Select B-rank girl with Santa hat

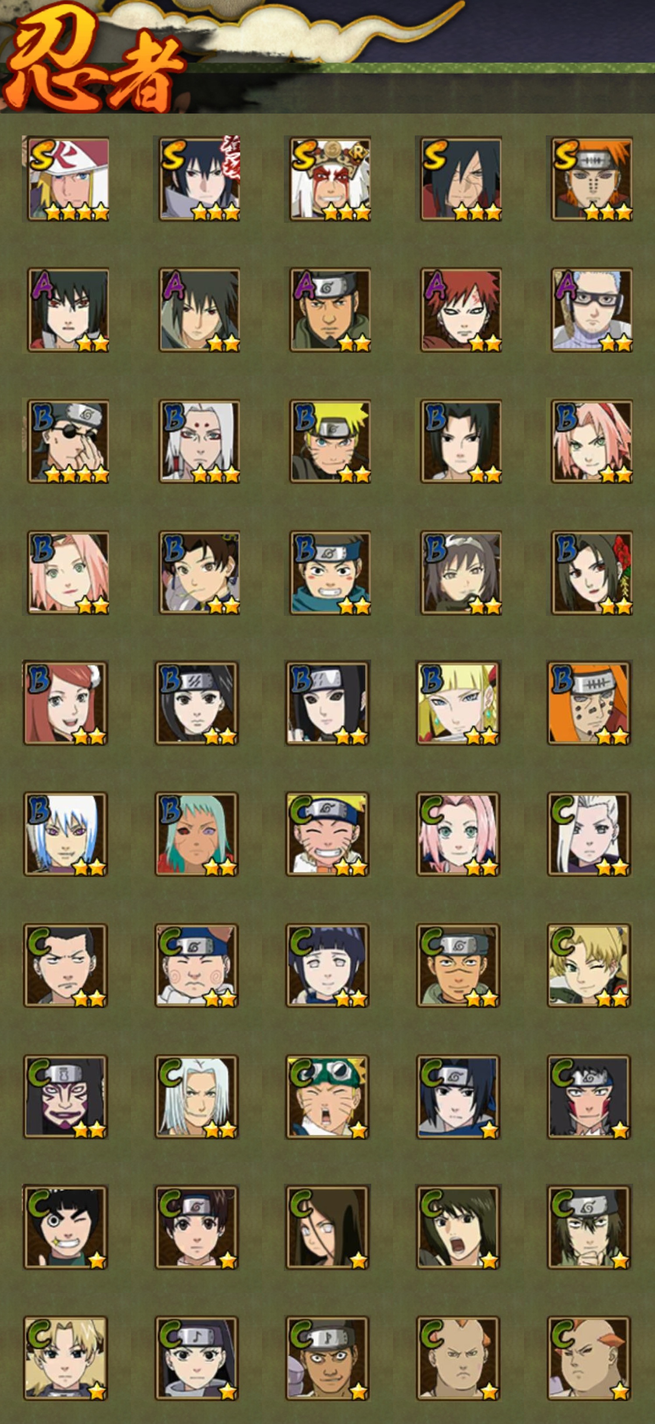click(x=65, y=703)
